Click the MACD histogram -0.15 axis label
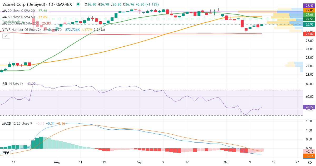The image size is (316, 166). (x=310, y=152)
